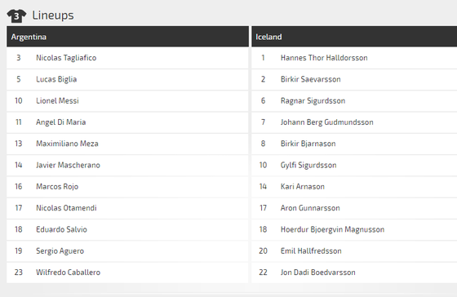
Task: Select the Argentina team header
Action: point(127,37)
